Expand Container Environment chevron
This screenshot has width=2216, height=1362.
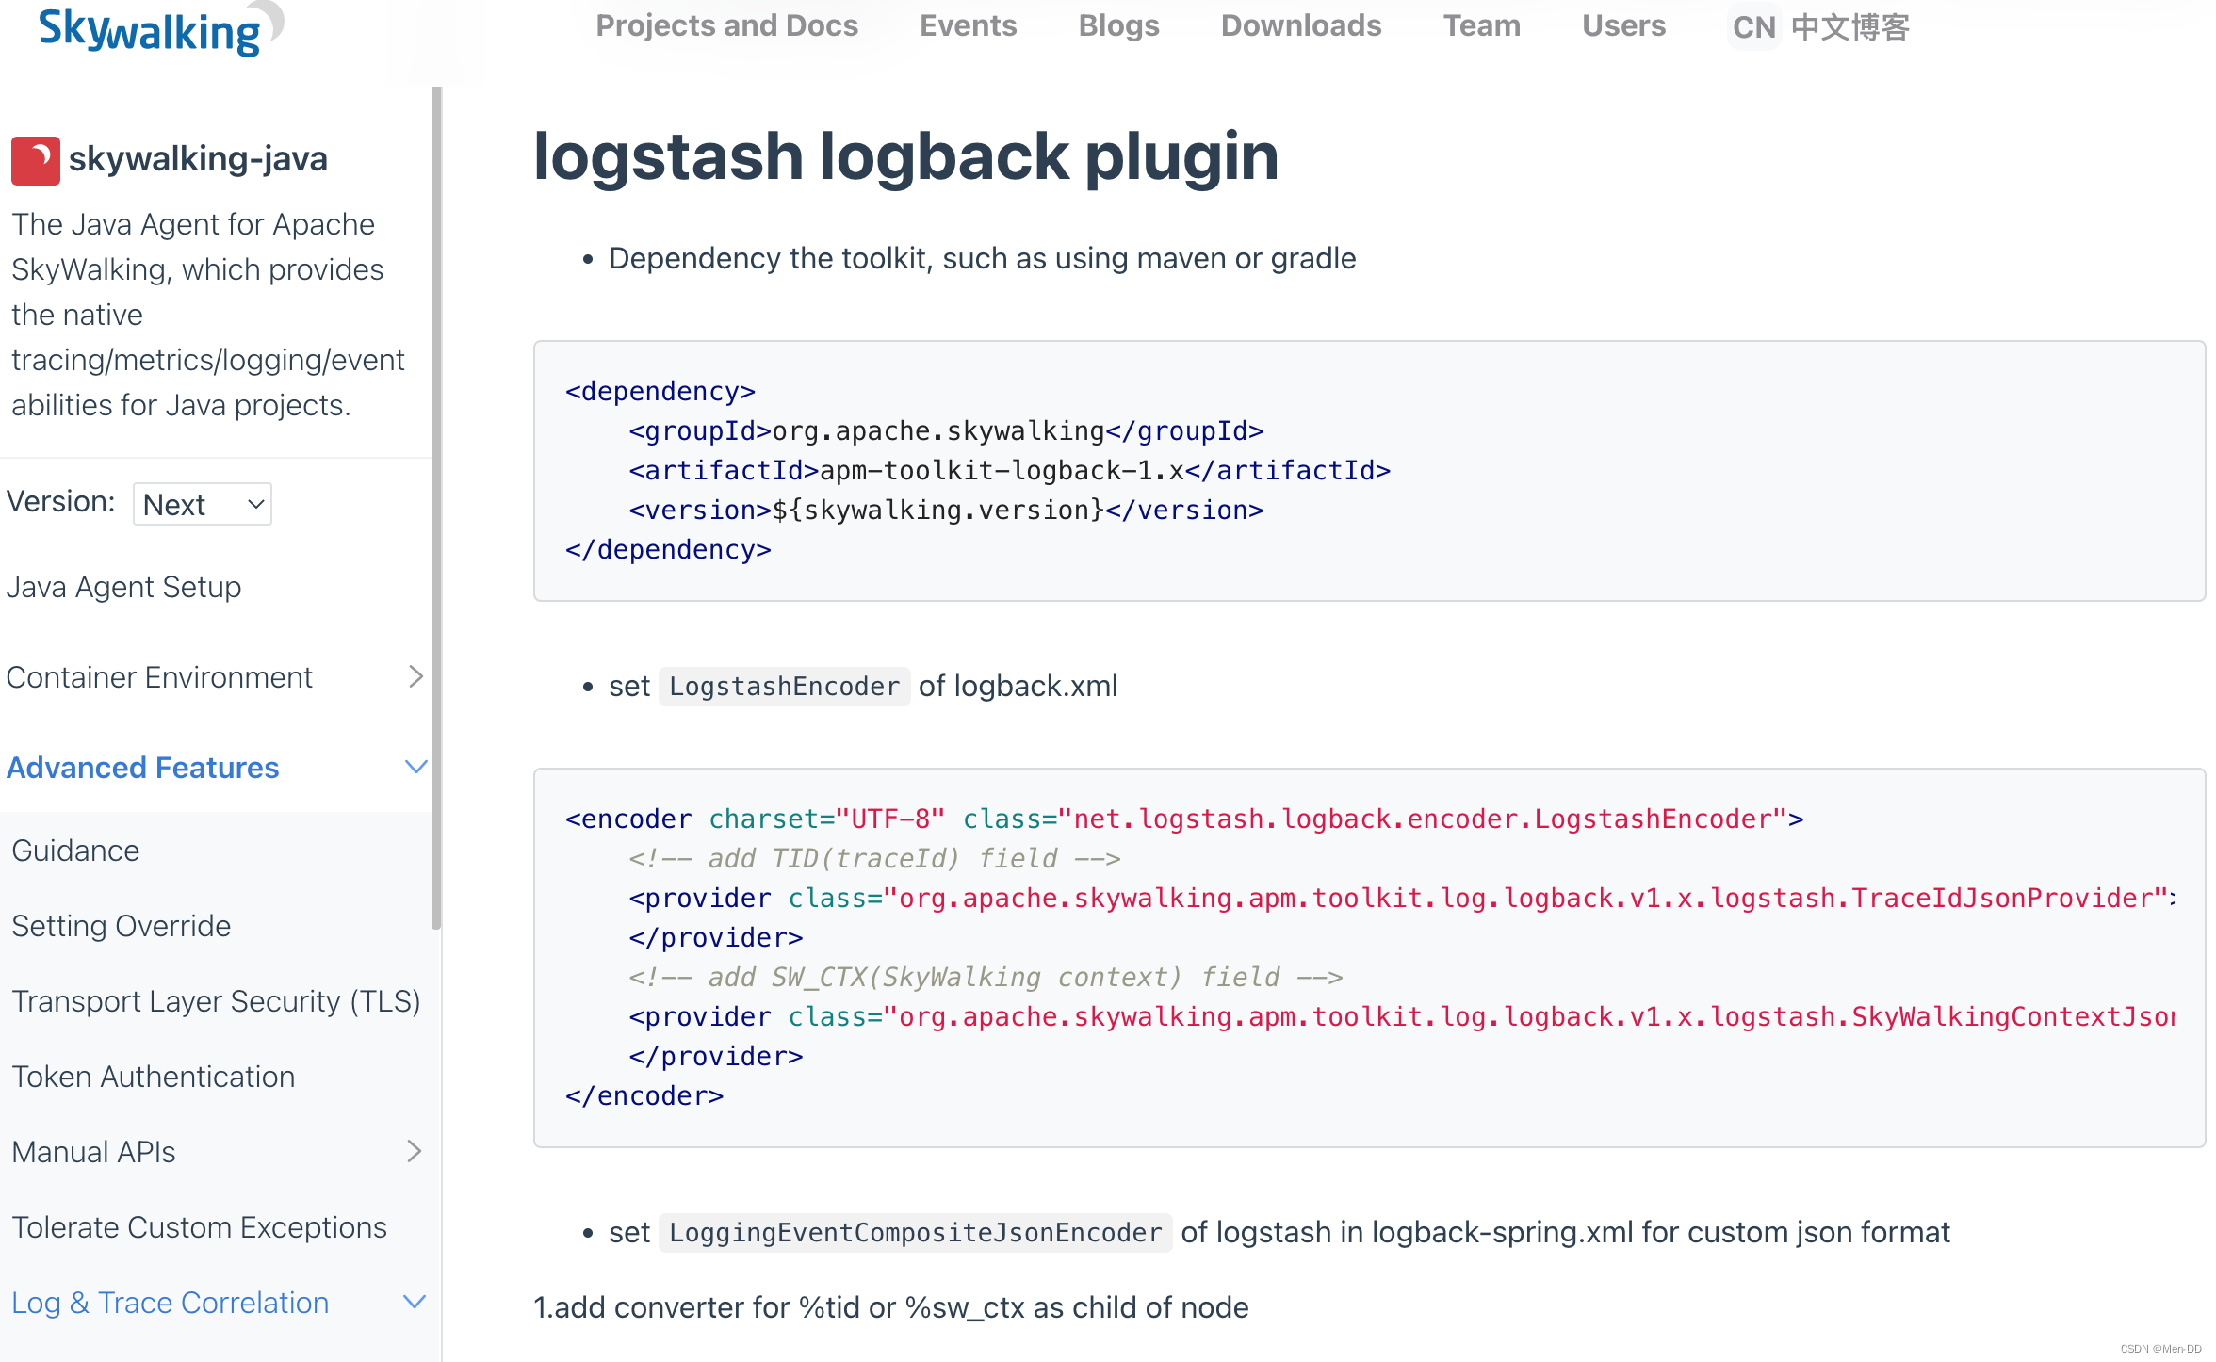point(415,676)
